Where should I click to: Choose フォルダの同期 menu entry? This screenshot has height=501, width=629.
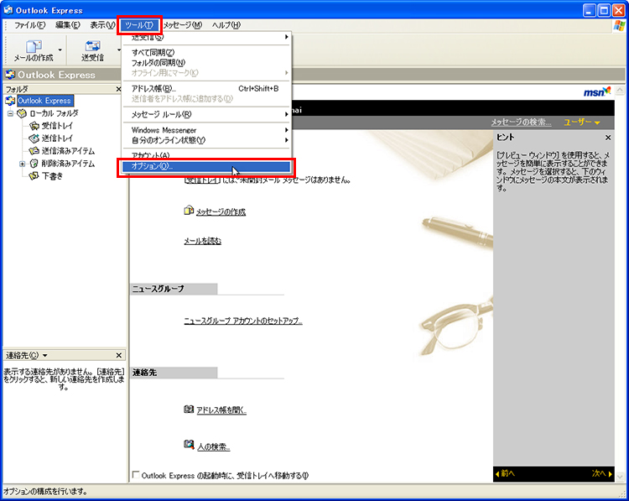[x=206, y=63]
